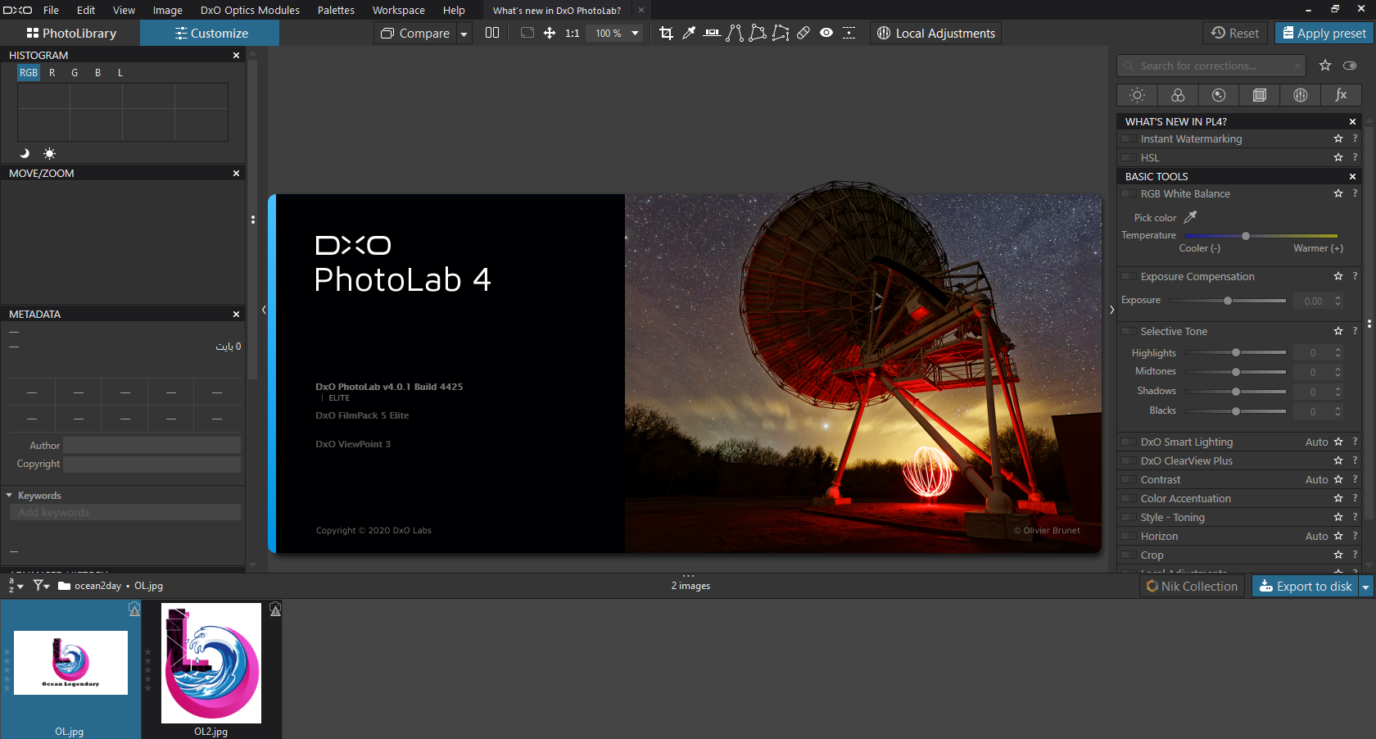Image resolution: width=1376 pixels, height=739 pixels.
Task: Open the zoom level dropdown
Action: 635,34
